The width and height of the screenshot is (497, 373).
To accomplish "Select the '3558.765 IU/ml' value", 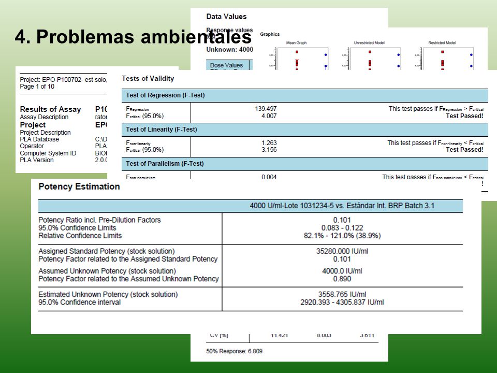I will (342, 294).
